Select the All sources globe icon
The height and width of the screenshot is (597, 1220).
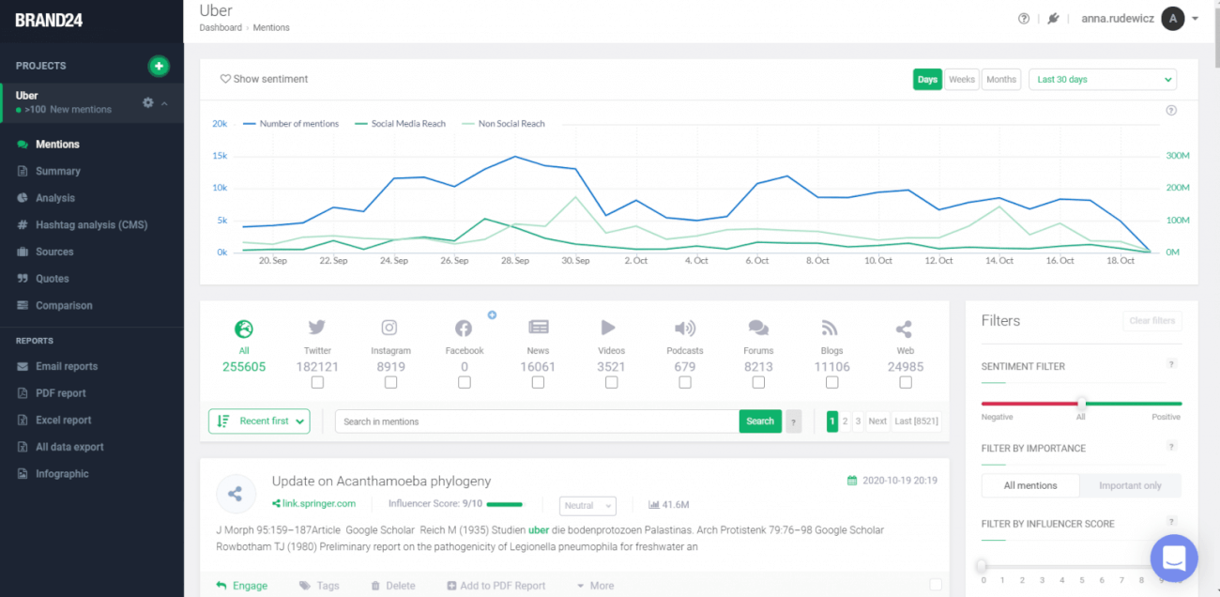244,329
